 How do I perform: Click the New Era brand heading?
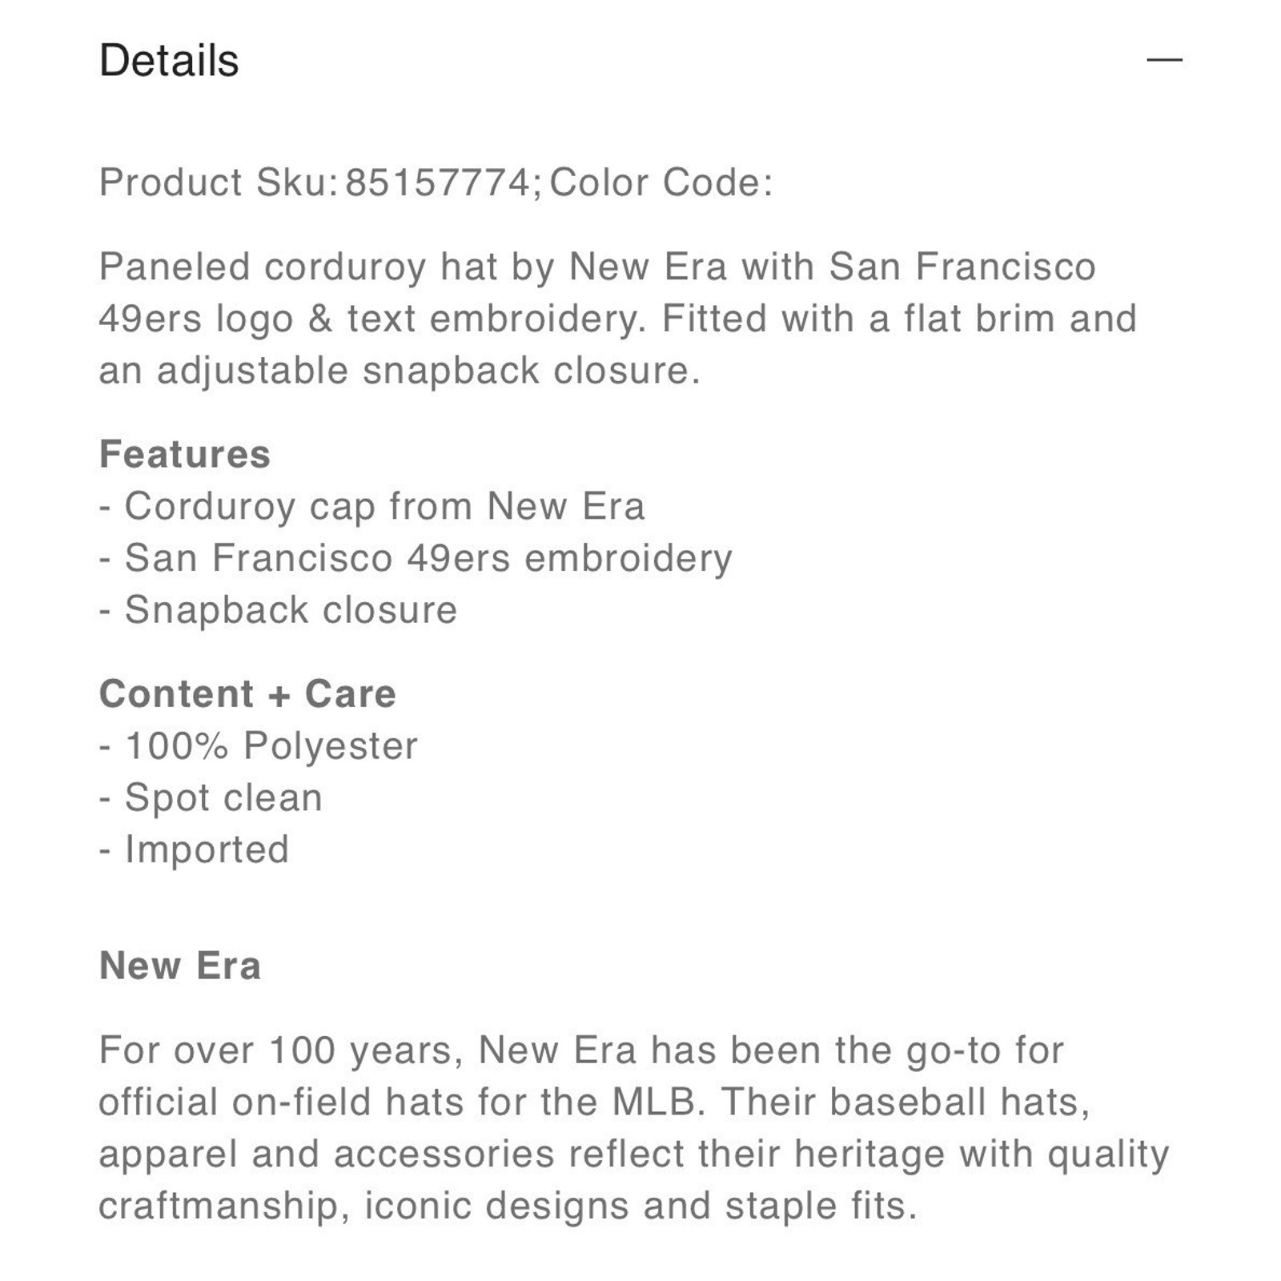[x=180, y=966]
